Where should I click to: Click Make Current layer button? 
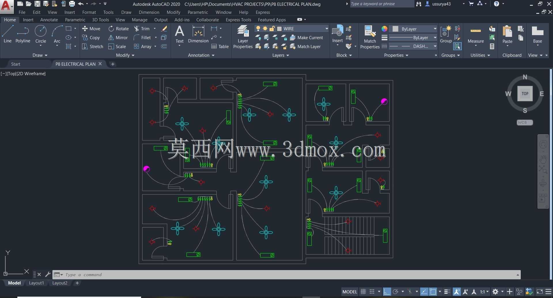[306, 37]
